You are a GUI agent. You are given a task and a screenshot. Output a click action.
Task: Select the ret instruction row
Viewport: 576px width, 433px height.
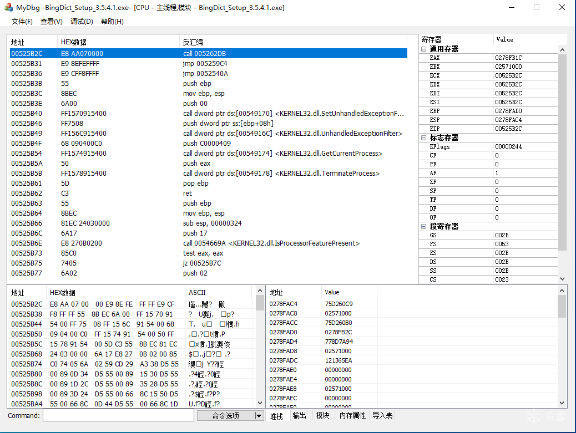click(208, 193)
